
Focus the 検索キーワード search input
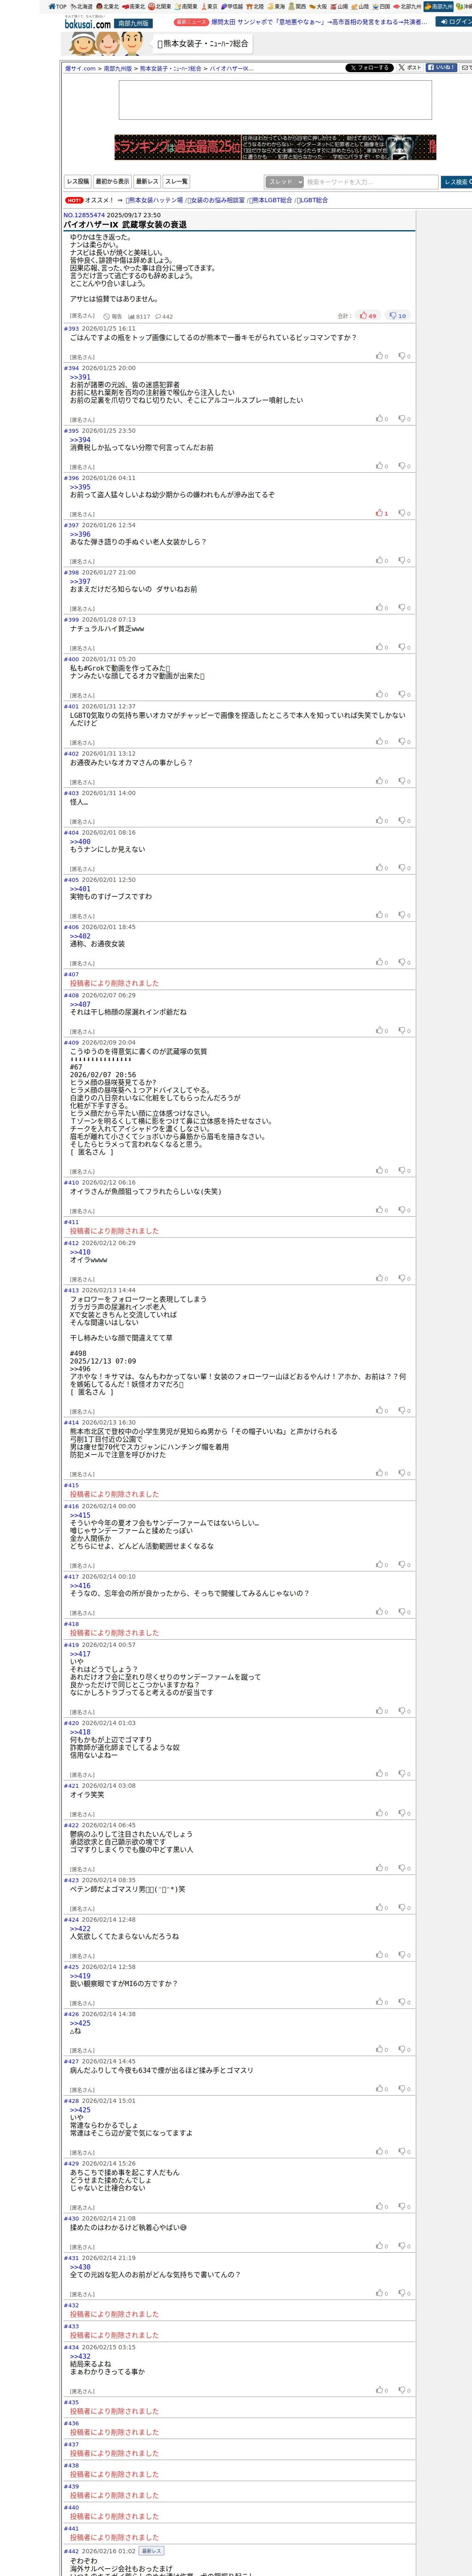[x=371, y=182]
